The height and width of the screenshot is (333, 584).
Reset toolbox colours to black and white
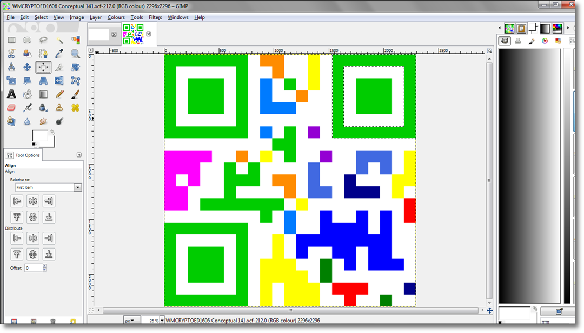34,145
